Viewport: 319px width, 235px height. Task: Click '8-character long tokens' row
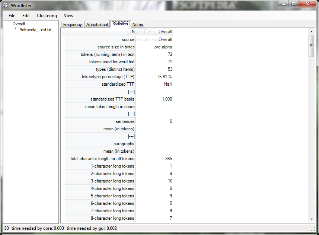[112, 218]
